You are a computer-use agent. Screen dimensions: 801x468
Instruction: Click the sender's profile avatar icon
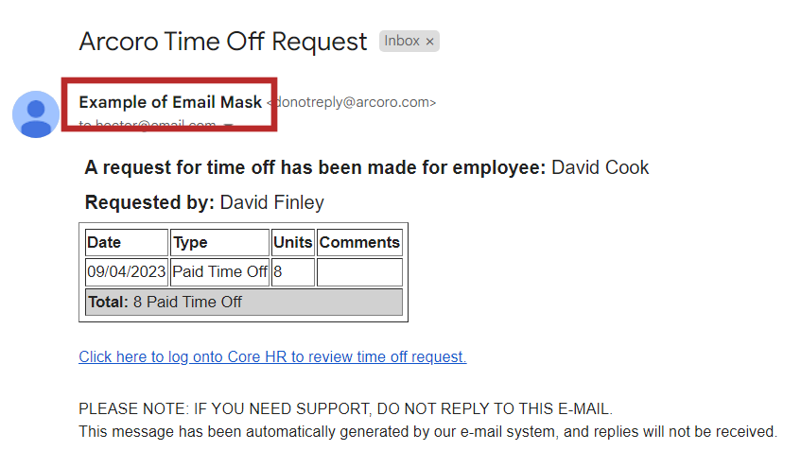[36, 114]
